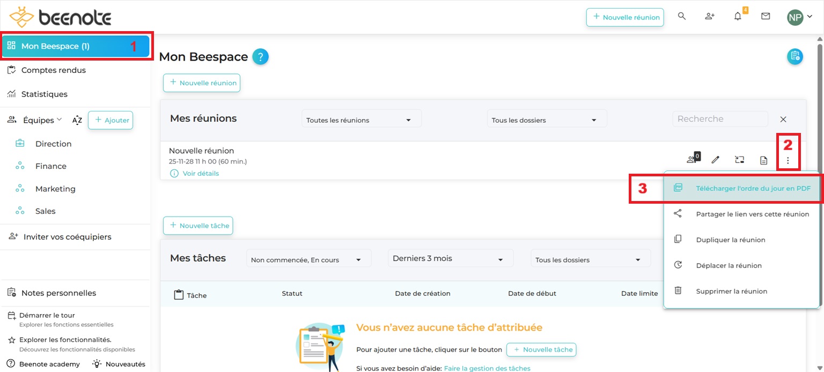This screenshot has height=372, width=824.
Task: Select Supprimer la réunion menu entry
Action: (x=731, y=291)
